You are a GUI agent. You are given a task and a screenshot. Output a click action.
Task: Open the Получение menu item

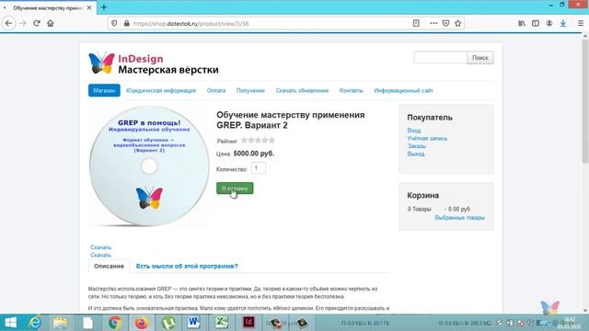tap(250, 90)
